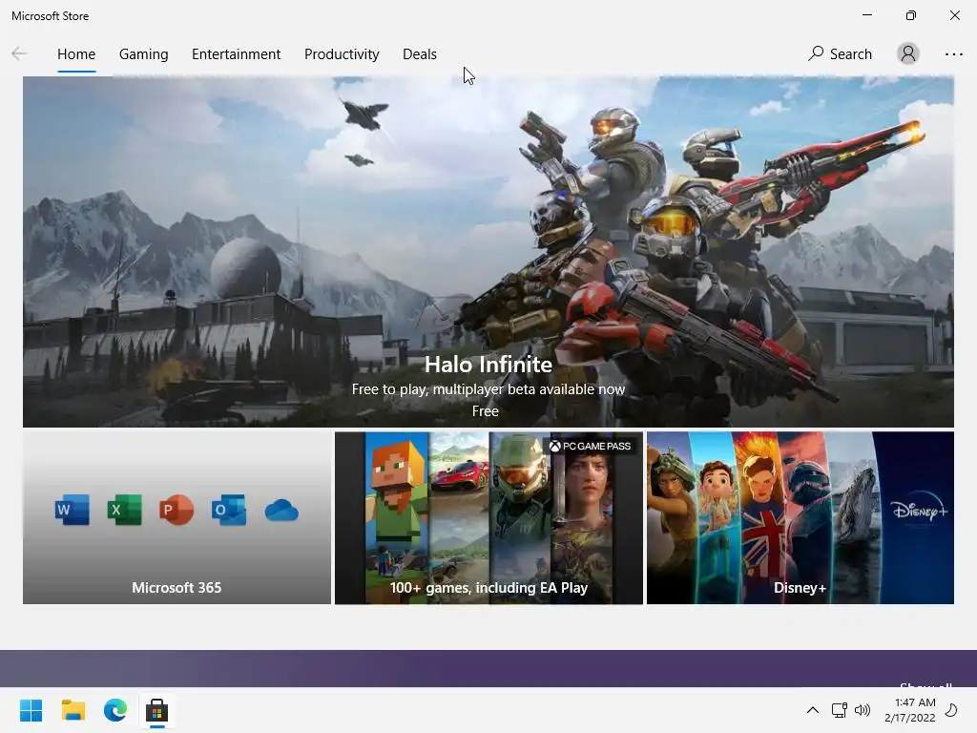The width and height of the screenshot is (977, 733).
Task: Click the Halo Infinite title text
Action: pyautogui.click(x=488, y=364)
